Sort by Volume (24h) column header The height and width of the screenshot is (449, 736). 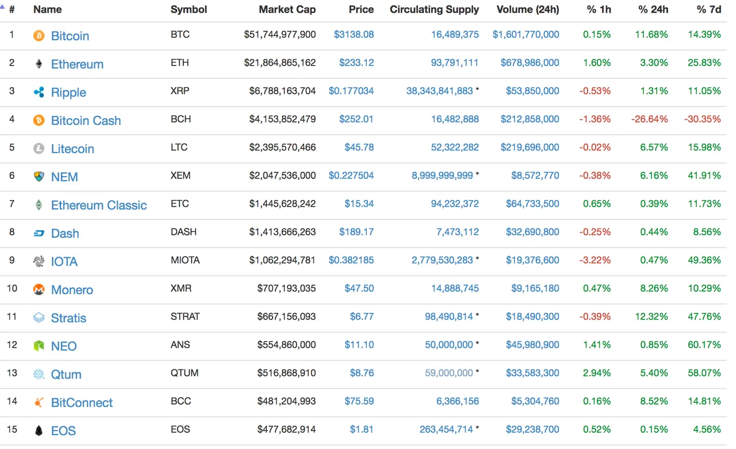pos(528,10)
